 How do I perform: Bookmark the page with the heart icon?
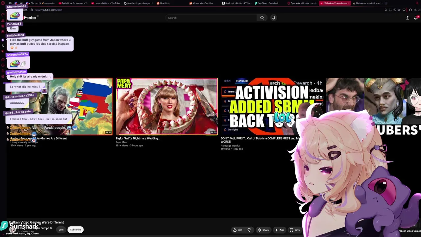point(404,10)
